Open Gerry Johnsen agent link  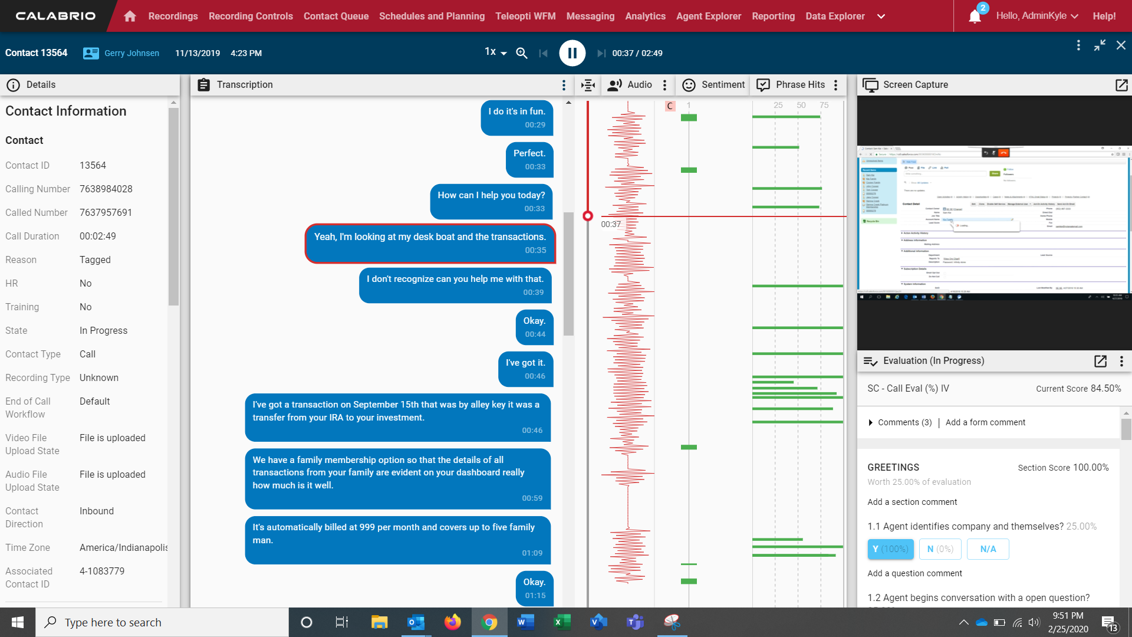(x=131, y=53)
